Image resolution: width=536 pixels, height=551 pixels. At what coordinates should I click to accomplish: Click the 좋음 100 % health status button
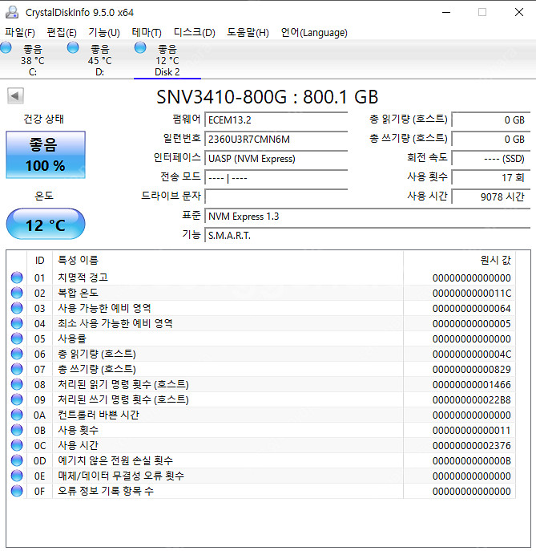point(46,155)
